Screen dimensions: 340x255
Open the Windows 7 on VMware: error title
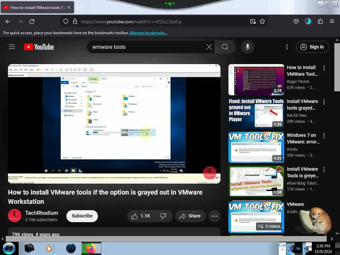click(x=303, y=138)
